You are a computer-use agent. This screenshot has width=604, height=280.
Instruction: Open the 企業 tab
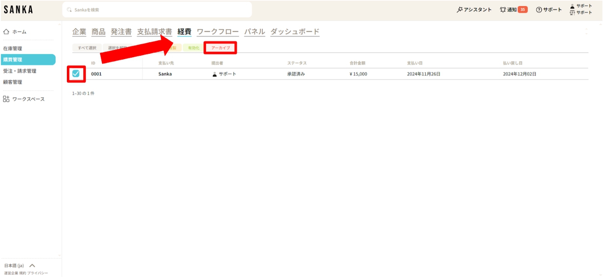coord(79,32)
